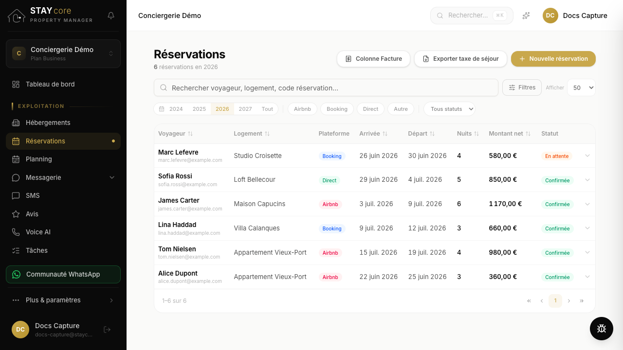Click the AI sparkles icon in header
The width and height of the screenshot is (623, 350).
pyautogui.click(x=526, y=16)
